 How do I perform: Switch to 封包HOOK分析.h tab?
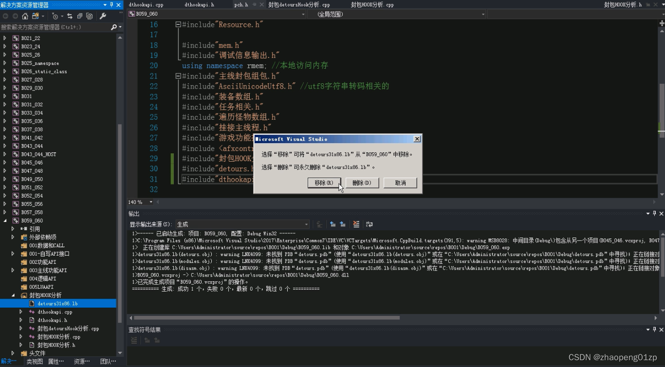tap(623, 4)
